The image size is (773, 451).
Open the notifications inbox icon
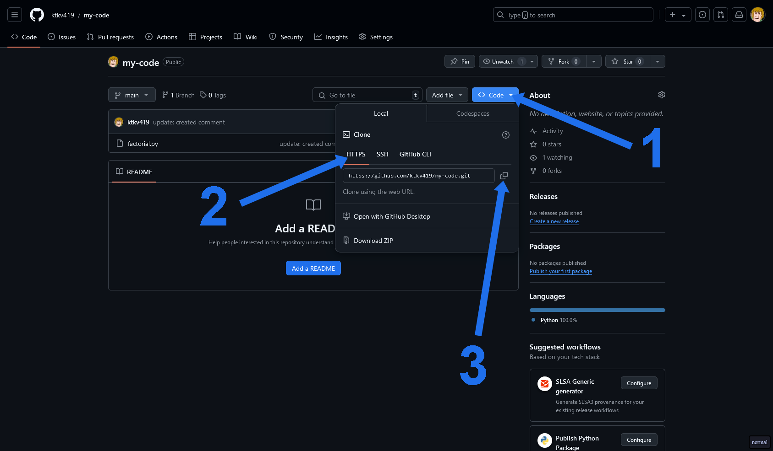739,15
